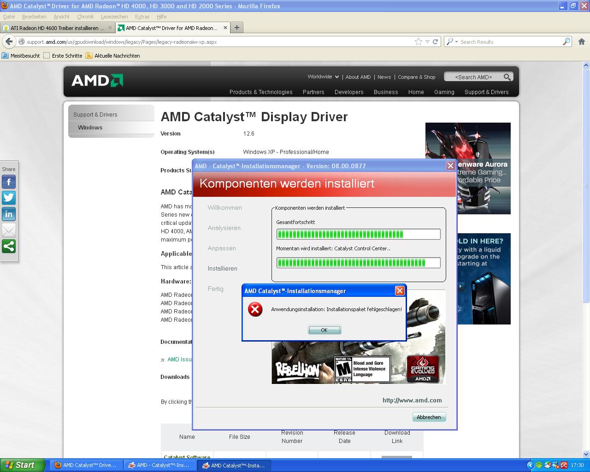This screenshot has height=472, width=590.
Task: Open search engine selector dropdown
Action: [452, 41]
